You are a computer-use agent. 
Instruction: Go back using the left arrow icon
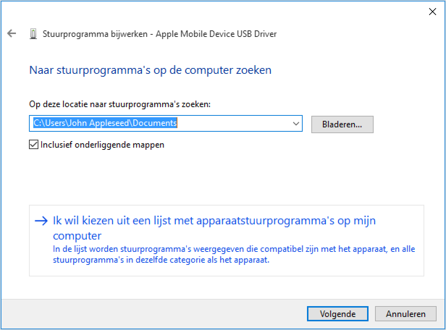[12, 34]
